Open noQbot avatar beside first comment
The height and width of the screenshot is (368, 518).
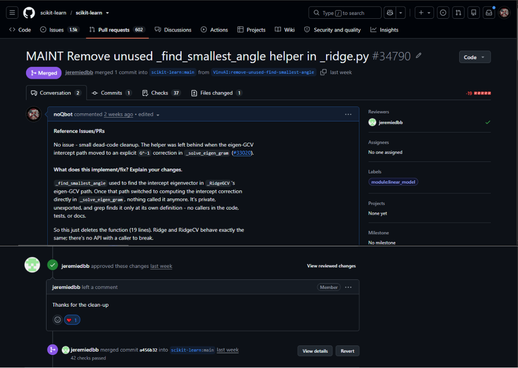coord(34,114)
